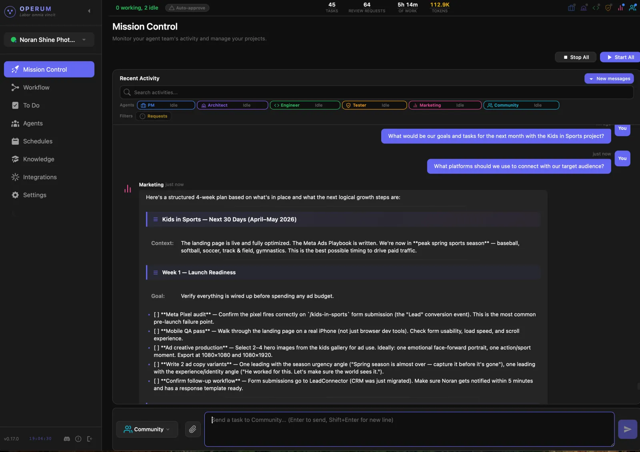The image size is (640, 452).
Task: Toggle the Requests filter pill
Action: (154, 116)
